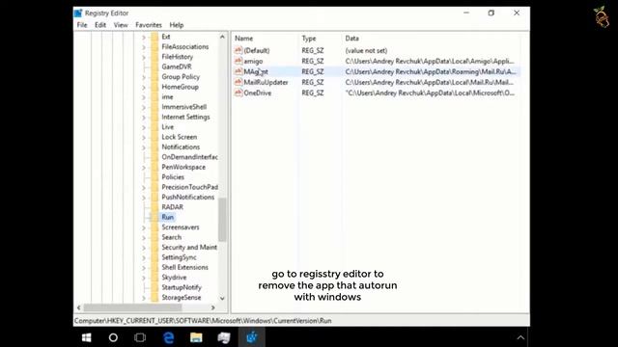Click the RADAR folder icon
Image resolution: width=618 pixels, height=347 pixels.
click(x=154, y=207)
